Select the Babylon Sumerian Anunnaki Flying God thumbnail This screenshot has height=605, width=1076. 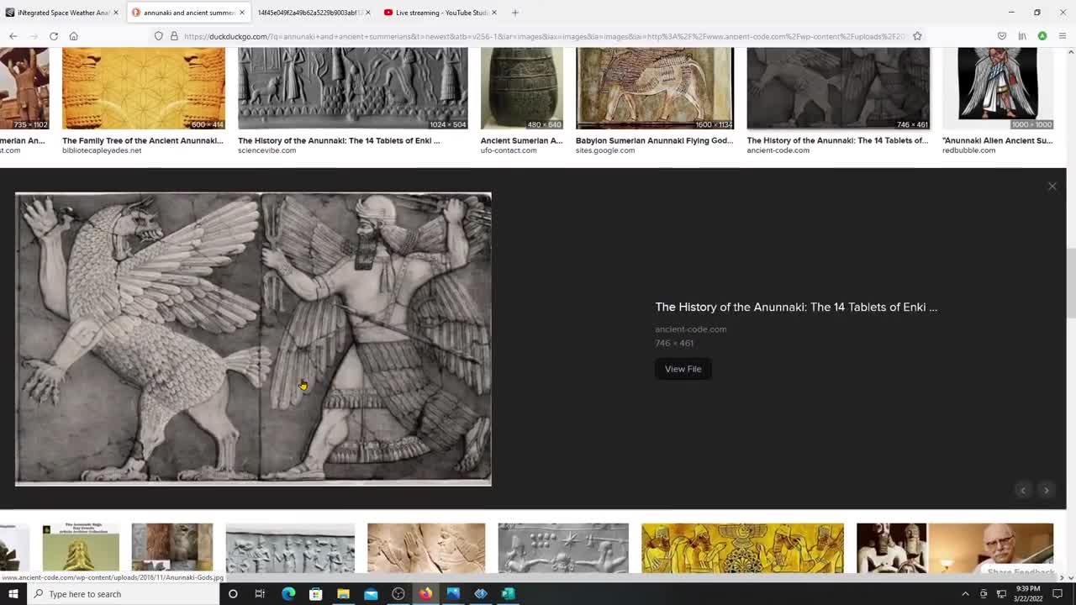pyautogui.click(x=655, y=88)
